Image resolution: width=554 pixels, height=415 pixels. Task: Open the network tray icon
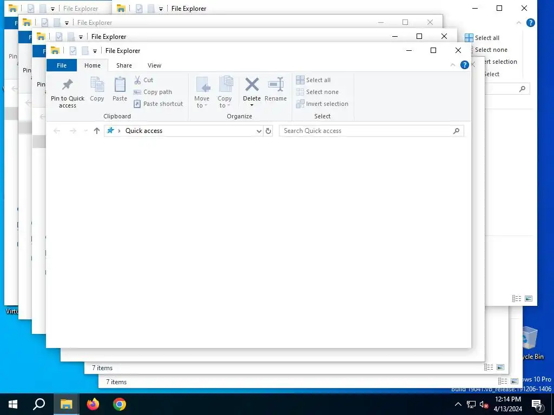click(471, 404)
